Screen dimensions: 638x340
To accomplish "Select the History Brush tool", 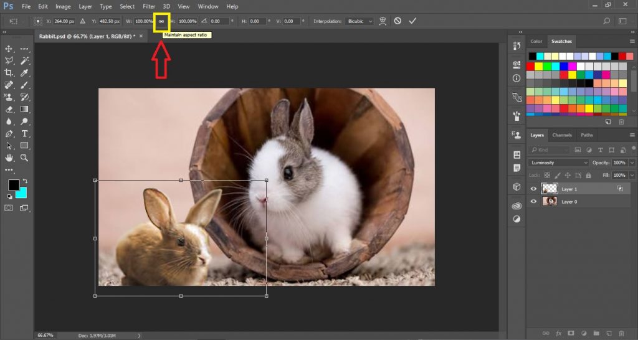I will [24, 97].
